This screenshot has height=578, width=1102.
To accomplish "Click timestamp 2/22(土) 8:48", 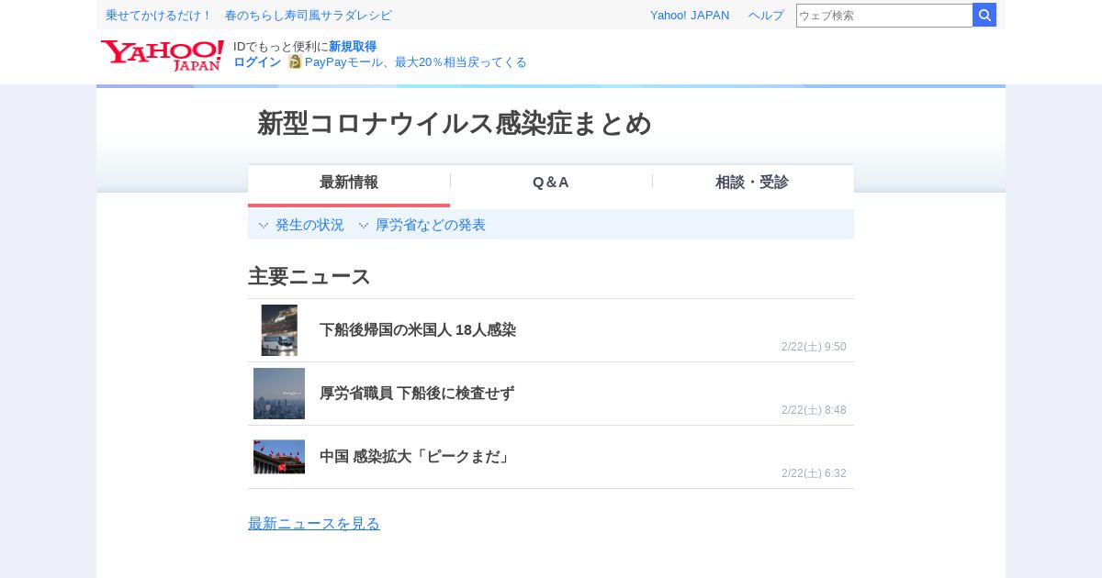I will 814,410.
